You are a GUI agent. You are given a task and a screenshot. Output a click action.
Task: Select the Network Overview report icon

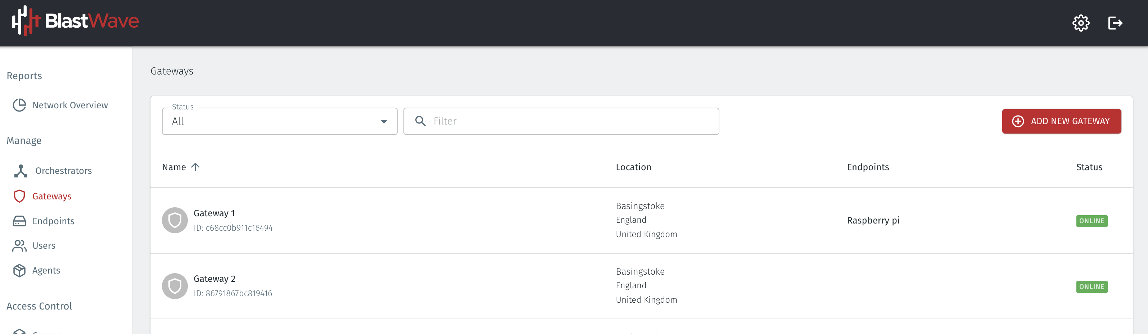19,105
